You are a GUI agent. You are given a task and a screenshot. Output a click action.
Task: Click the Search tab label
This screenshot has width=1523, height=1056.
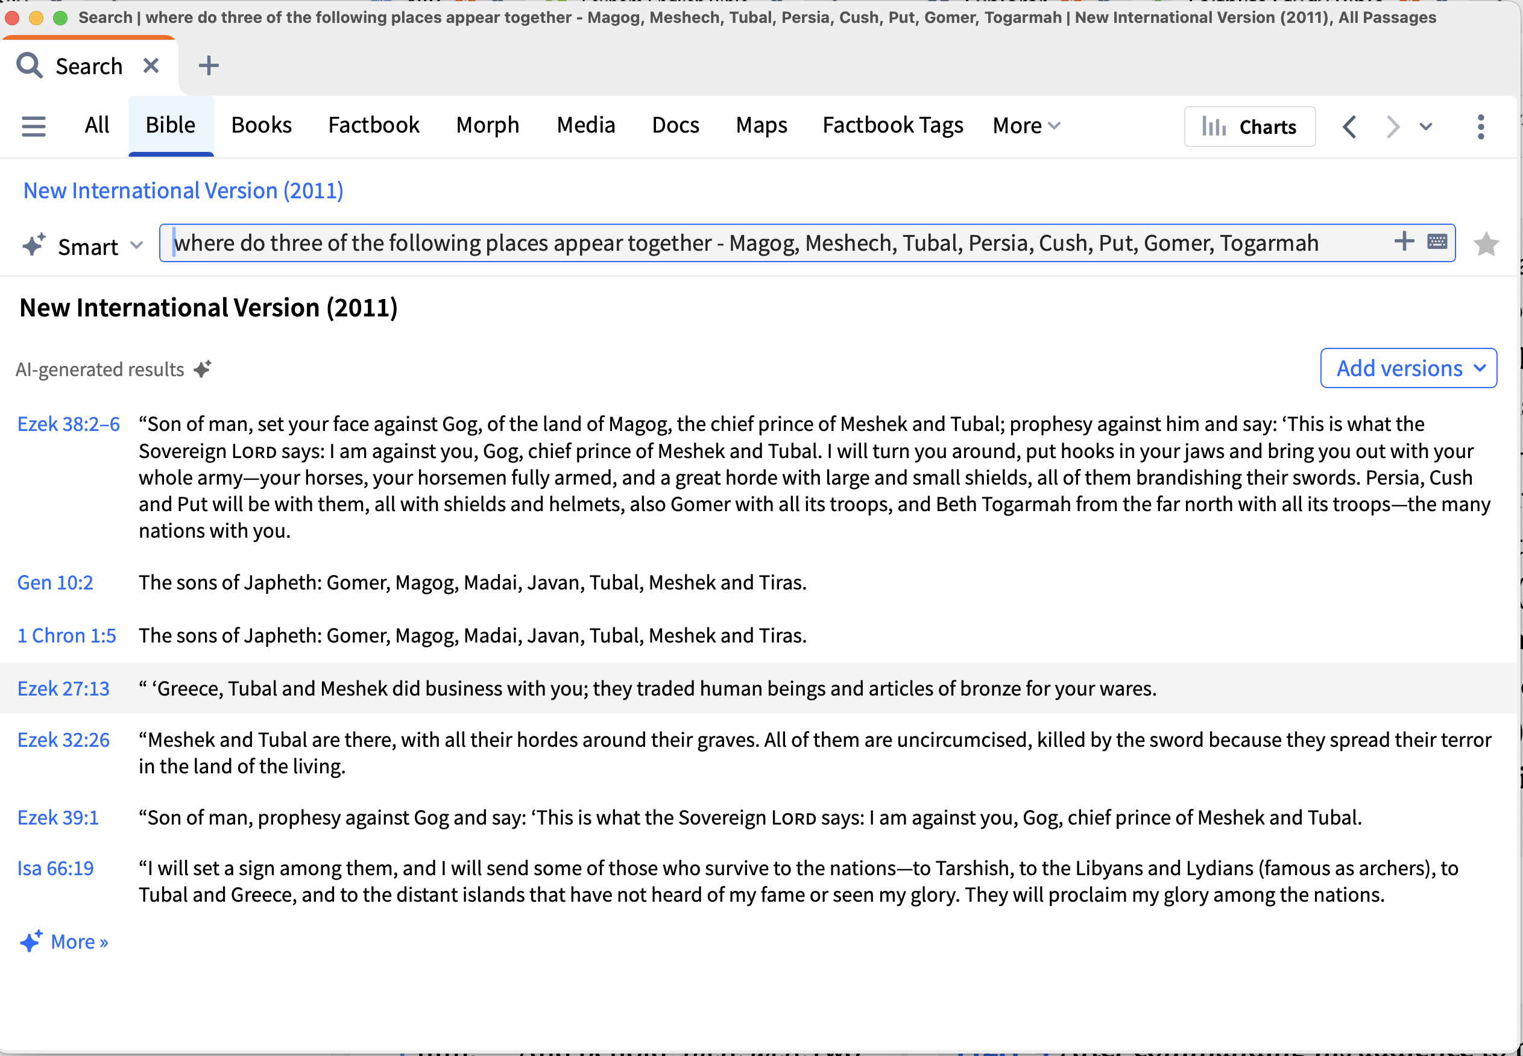point(89,66)
